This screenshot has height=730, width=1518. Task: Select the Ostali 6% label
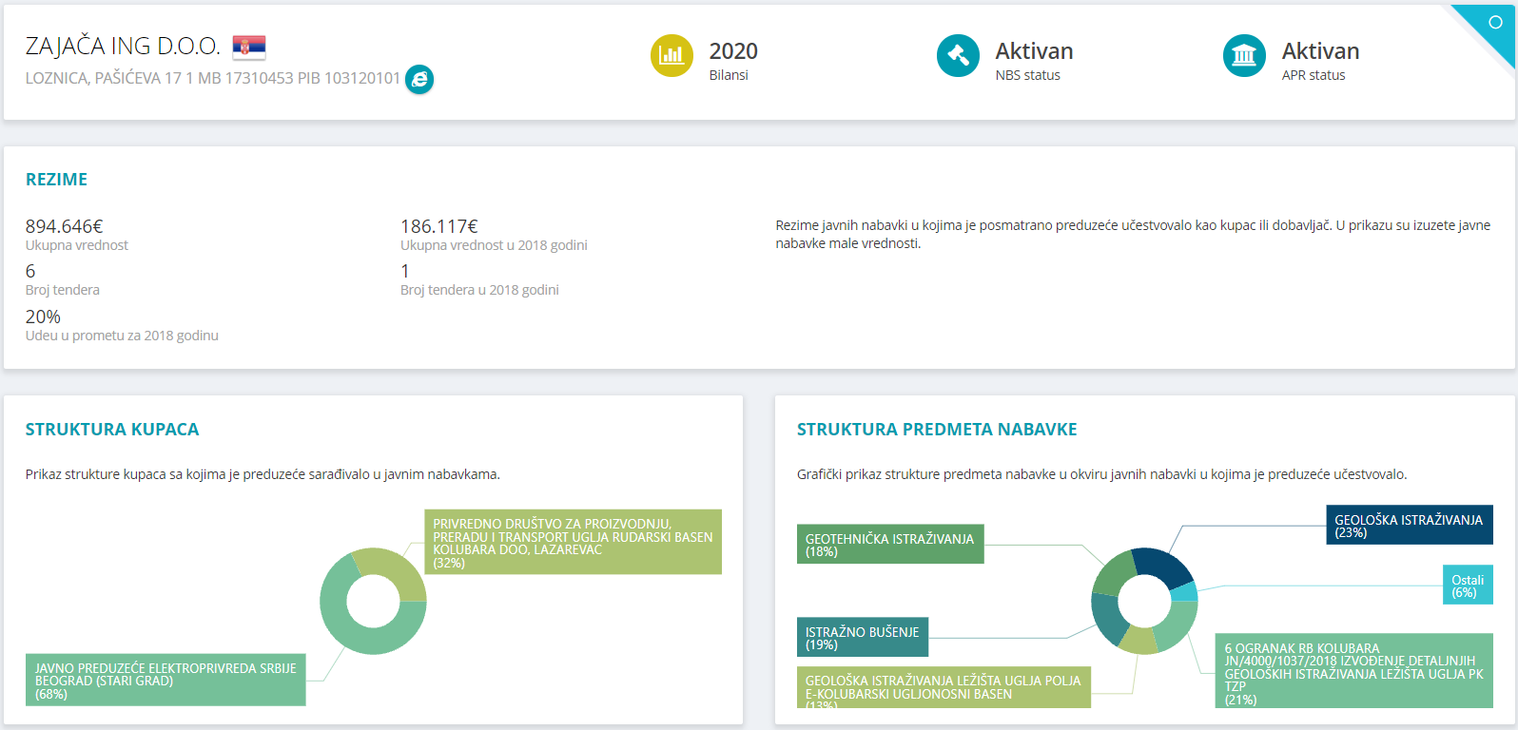tap(1468, 585)
